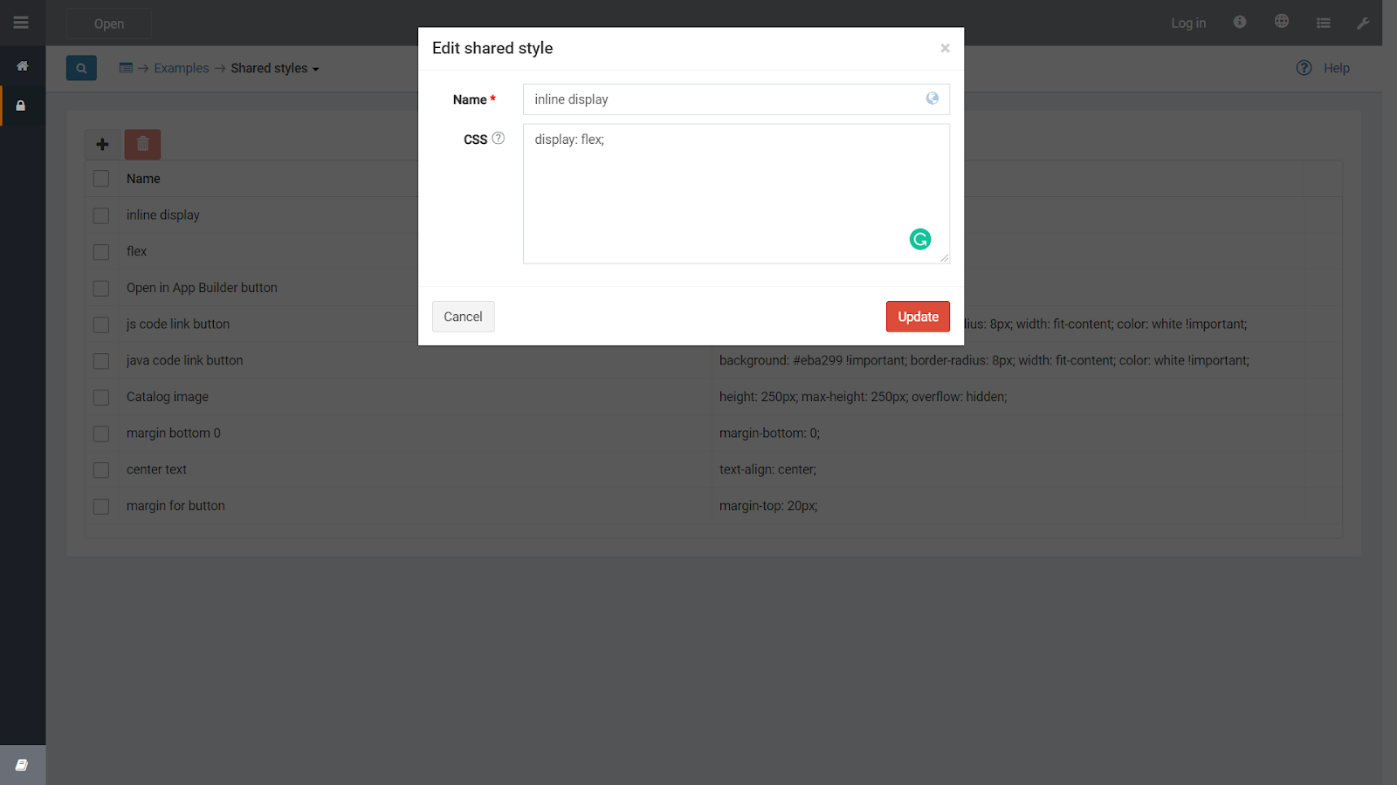Click the Open button in top bar
The image size is (1397, 785).
tap(109, 24)
